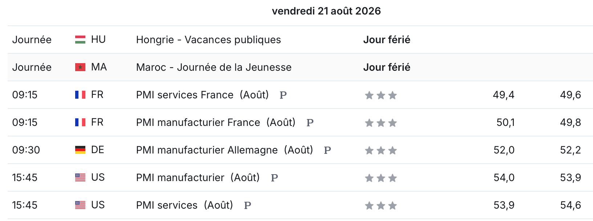
Task: Click P marker next to PMI manufacturier Allemagne
Action: pos(328,150)
